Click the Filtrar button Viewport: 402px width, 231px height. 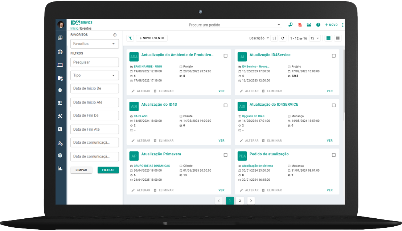pos(108,170)
